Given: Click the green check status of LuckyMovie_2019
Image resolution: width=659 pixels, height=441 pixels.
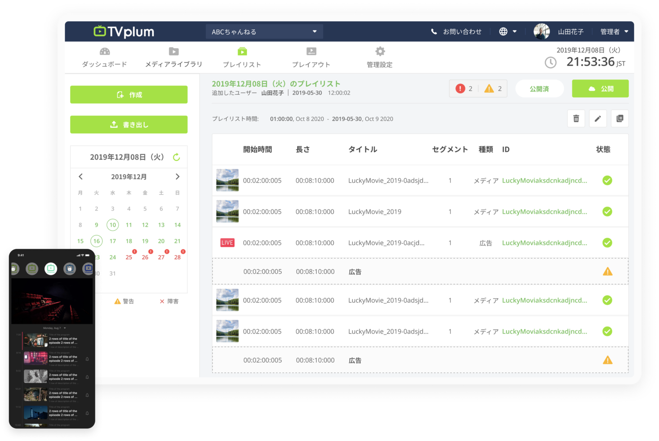Looking at the screenshot, I should (607, 212).
